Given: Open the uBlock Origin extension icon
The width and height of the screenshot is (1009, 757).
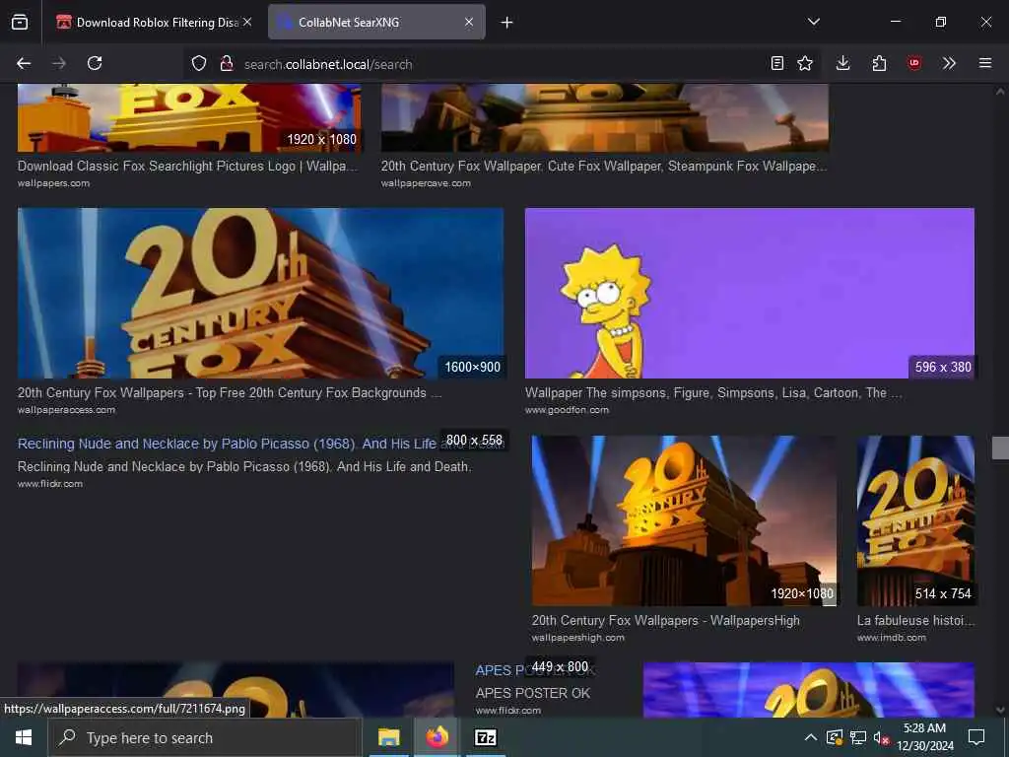Looking at the screenshot, I should coord(914,63).
